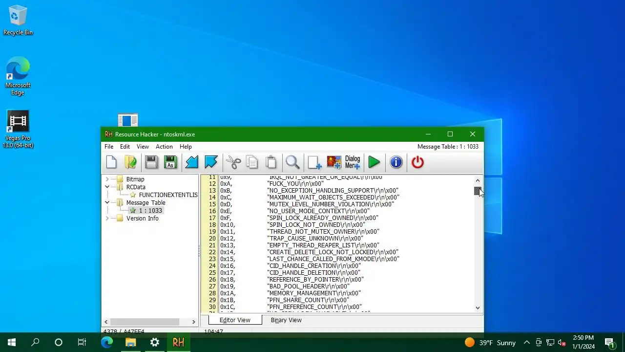Click the Add image resource icon
625x352 pixels.
[334, 162]
